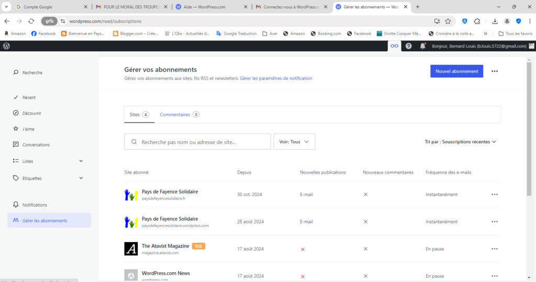Click the Nouvel abonnement button
536x282 pixels.
coord(456,72)
